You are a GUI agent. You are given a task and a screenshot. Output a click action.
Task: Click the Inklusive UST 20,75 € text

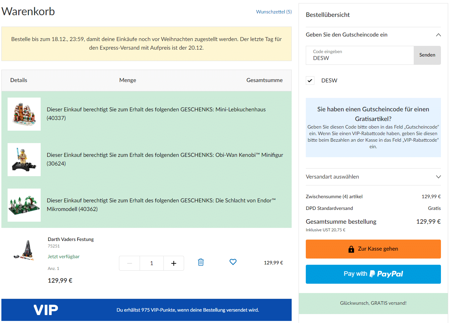(325, 230)
